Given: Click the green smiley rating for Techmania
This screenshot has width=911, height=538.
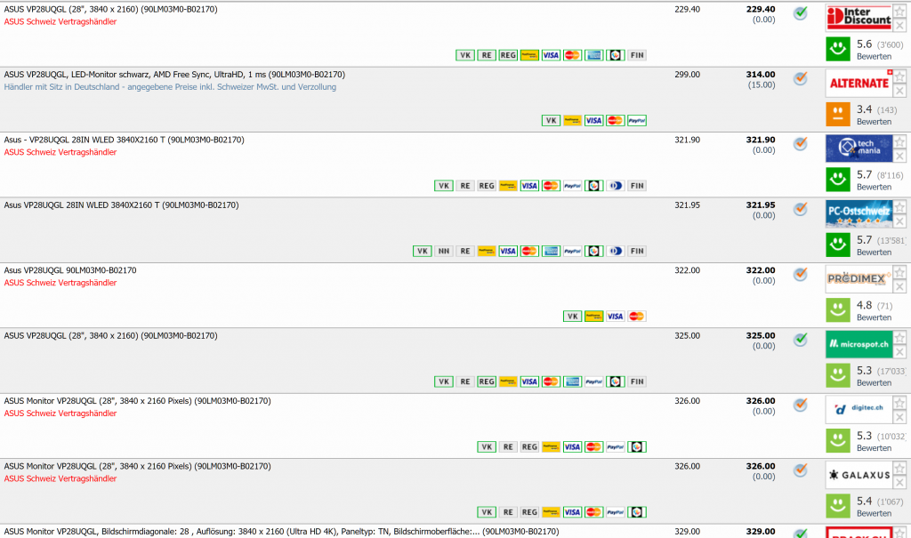Looking at the screenshot, I should [838, 179].
